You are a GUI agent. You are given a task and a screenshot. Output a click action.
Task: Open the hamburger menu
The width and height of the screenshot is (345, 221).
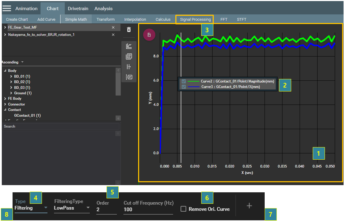pyautogui.click(x=6, y=8)
